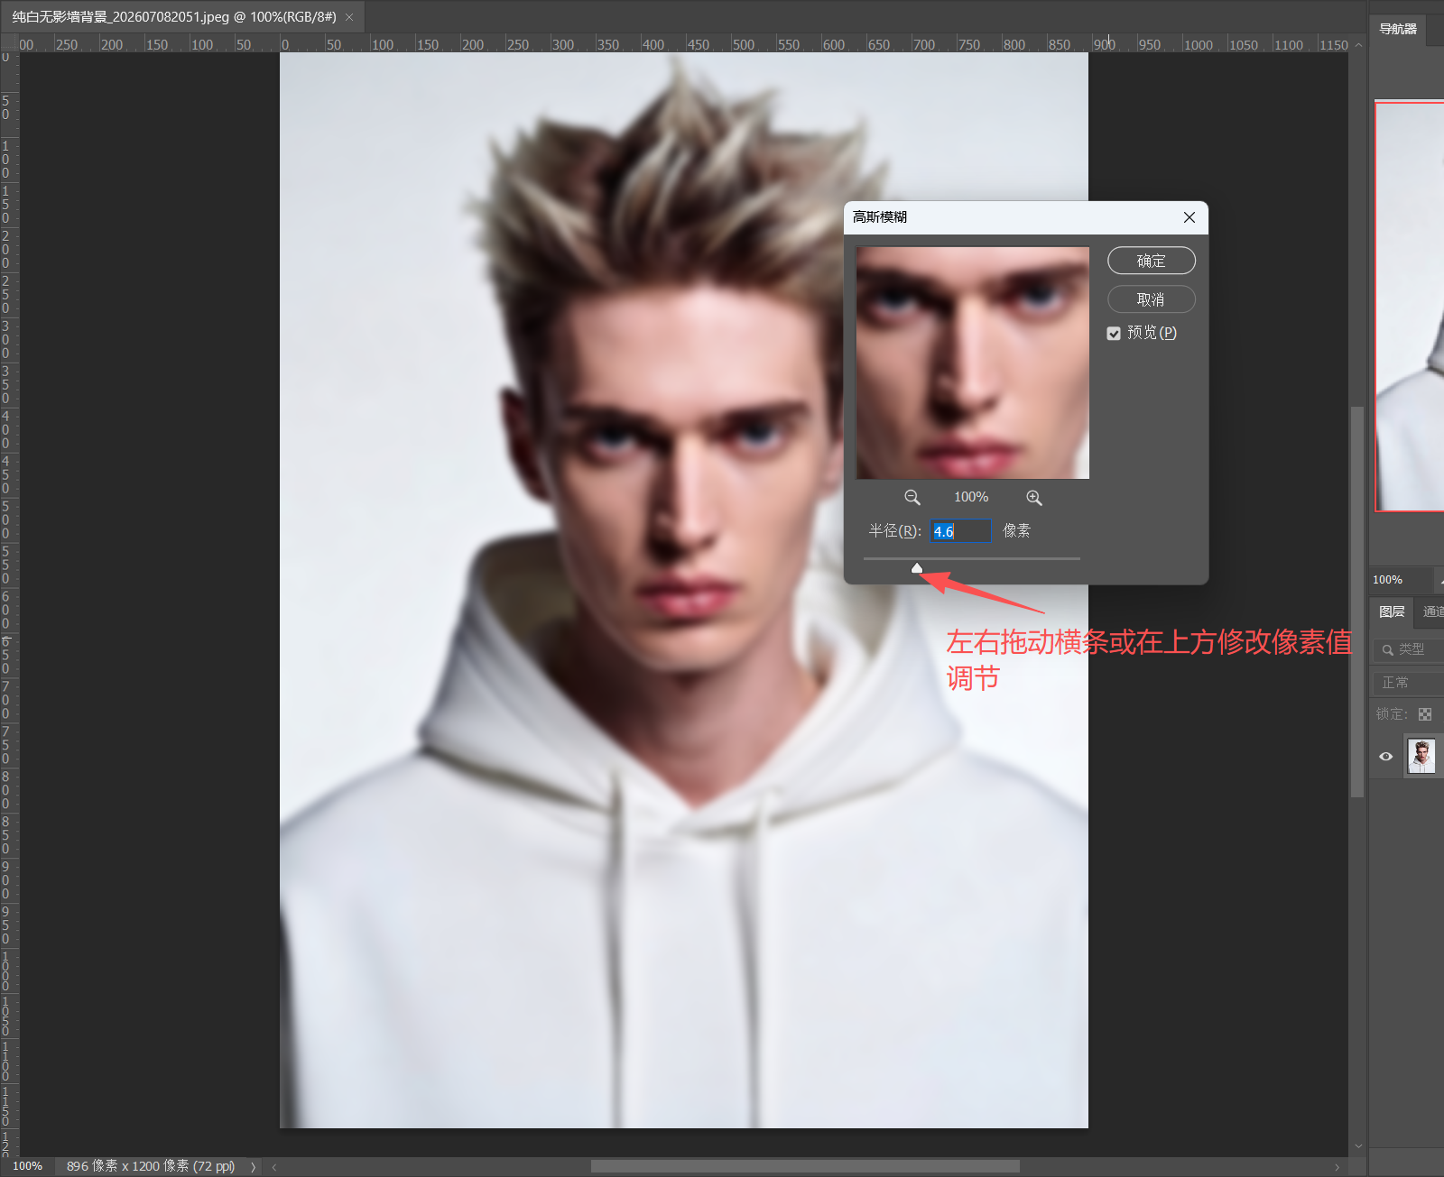Zoom out the Gaussian blur preview
The height and width of the screenshot is (1177, 1444).
(912, 497)
